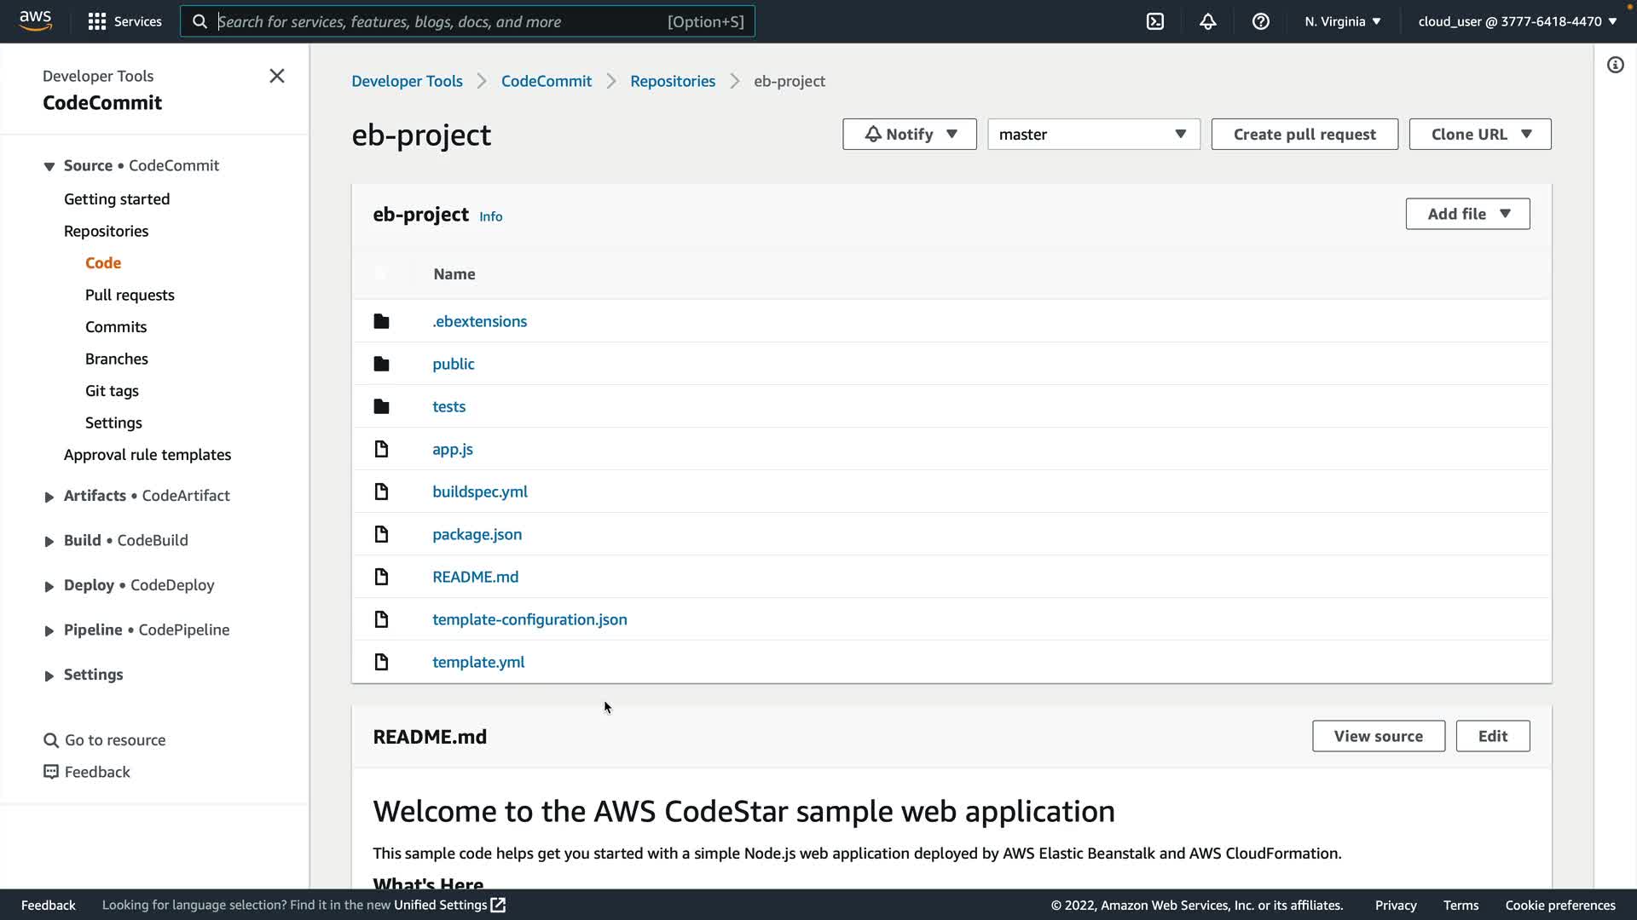The height and width of the screenshot is (920, 1637).
Task: Open the Services grid menu icon
Action: pyautogui.click(x=97, y=21)
